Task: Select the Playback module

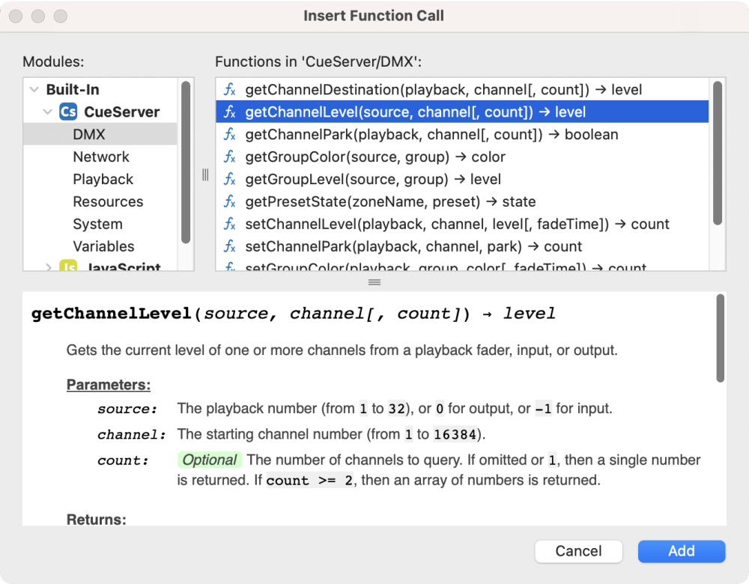Action: pyautogui.click(x=103, y=180)
